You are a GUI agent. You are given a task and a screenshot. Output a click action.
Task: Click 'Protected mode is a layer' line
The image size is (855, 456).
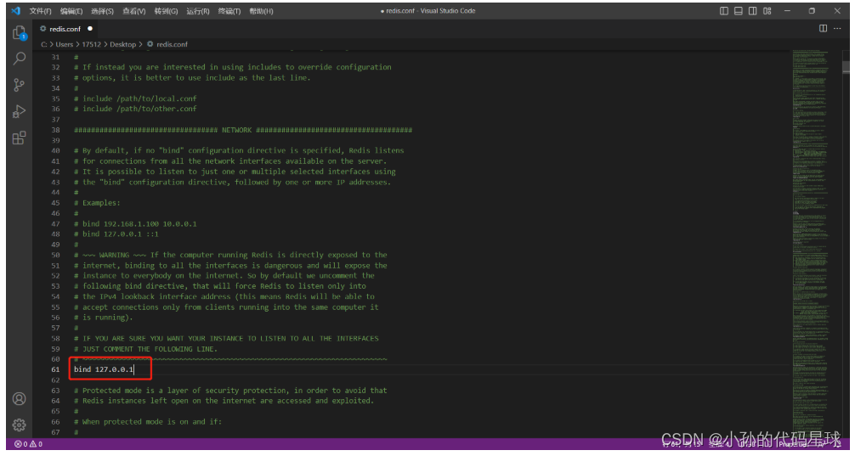pos(230,390)
